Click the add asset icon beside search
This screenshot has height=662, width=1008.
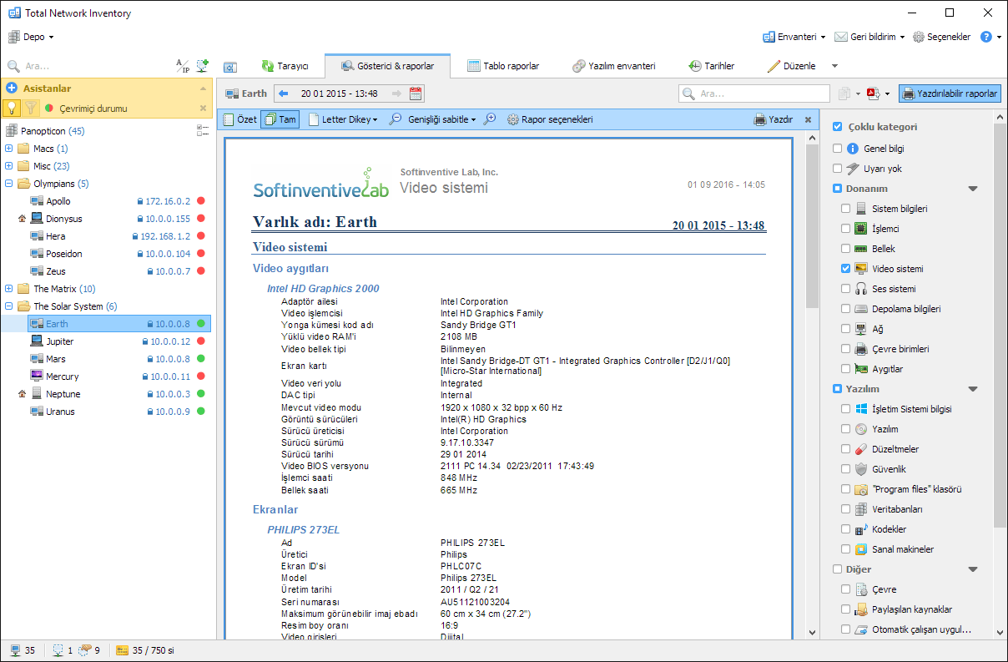pyautogui.click(x=203, y=66)
